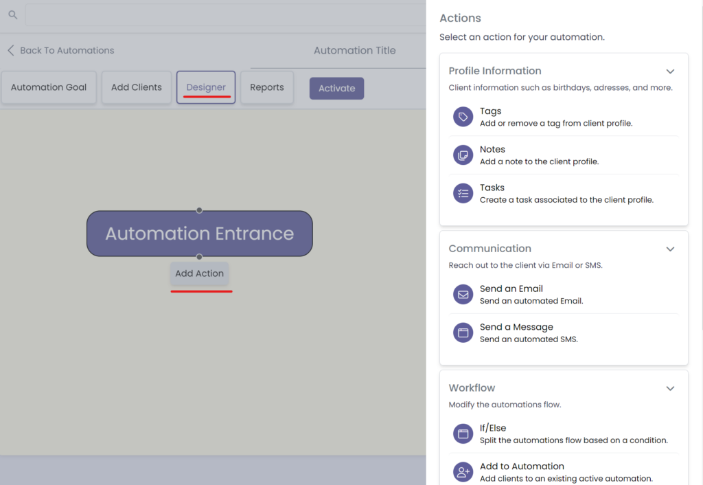Select the Automation Entrance node
Image resolution: width=703 pixels, height=485 pixels.
[199, 234]
